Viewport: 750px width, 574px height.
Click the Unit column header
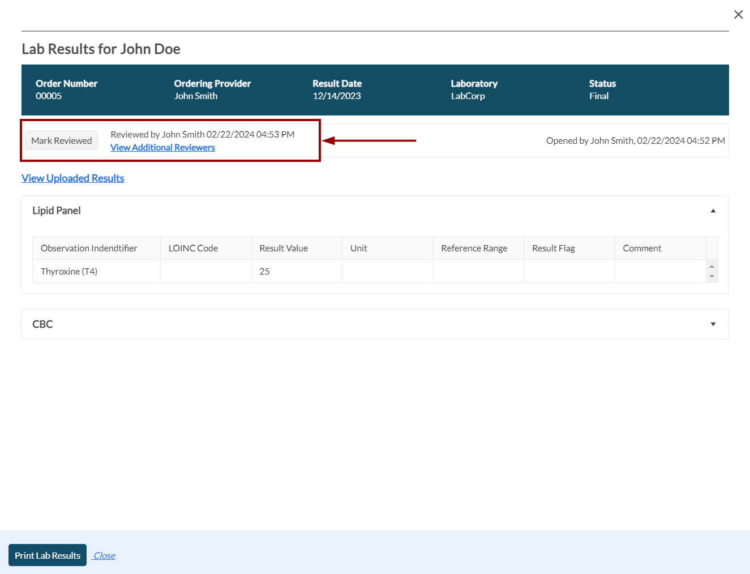pyautogui.click(x=358, y=248)
